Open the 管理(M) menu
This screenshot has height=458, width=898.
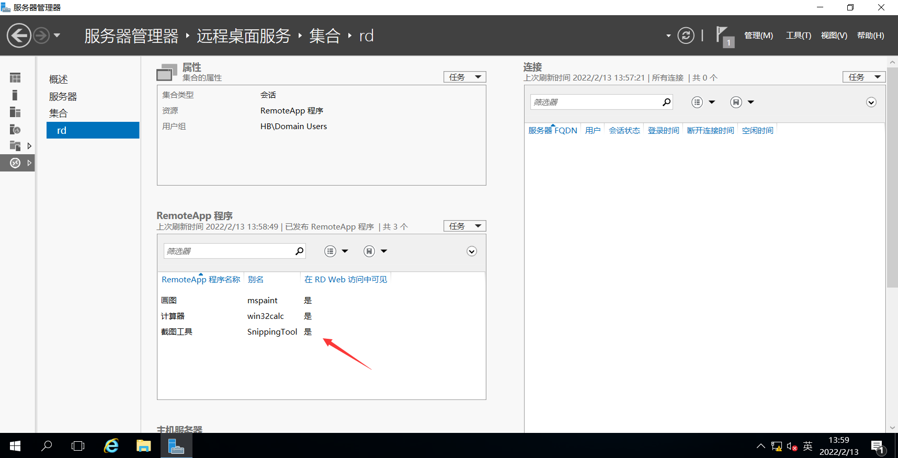pos(758,36)
